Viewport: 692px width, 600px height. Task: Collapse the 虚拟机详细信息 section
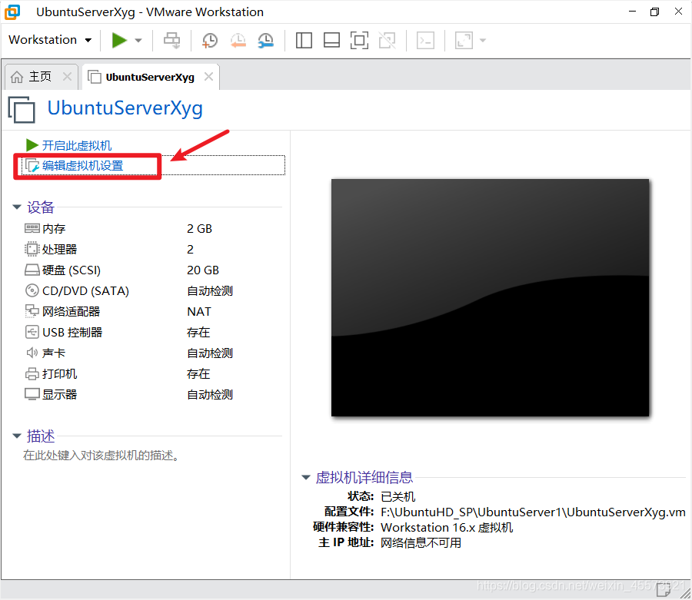[x=306, y=477]
